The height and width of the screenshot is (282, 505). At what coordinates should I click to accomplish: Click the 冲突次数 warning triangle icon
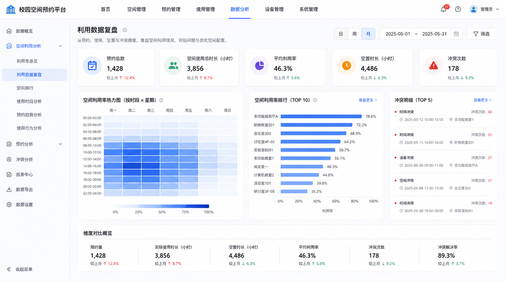pos(434,66)
